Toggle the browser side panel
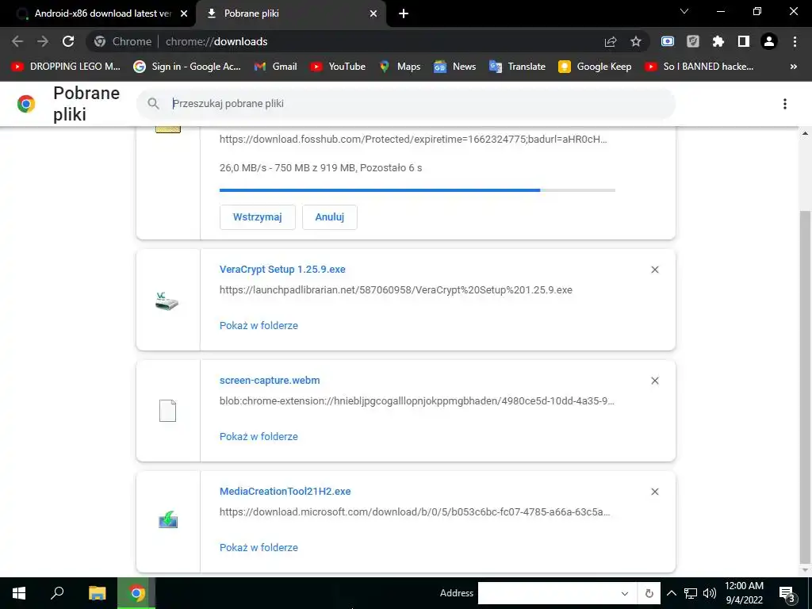Viewport: 812px width, 609px height. click(x=744, y=41)
